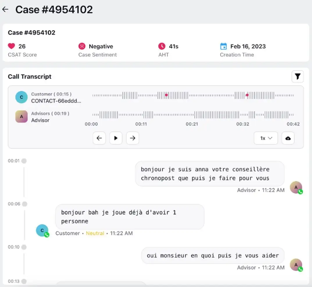This screenshot has width=312, height=287.
Task: Click the AHT clock icon
Action: tap(162, 46)
